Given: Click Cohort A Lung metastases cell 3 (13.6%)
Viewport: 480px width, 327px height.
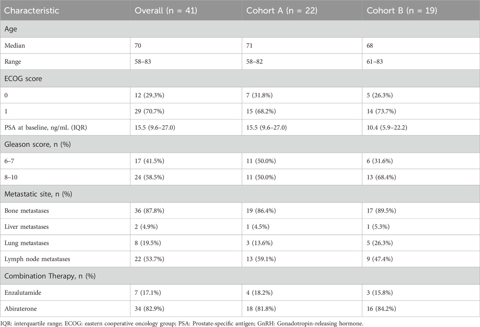Looking at the screenshot, I should [x=259, y=243].
